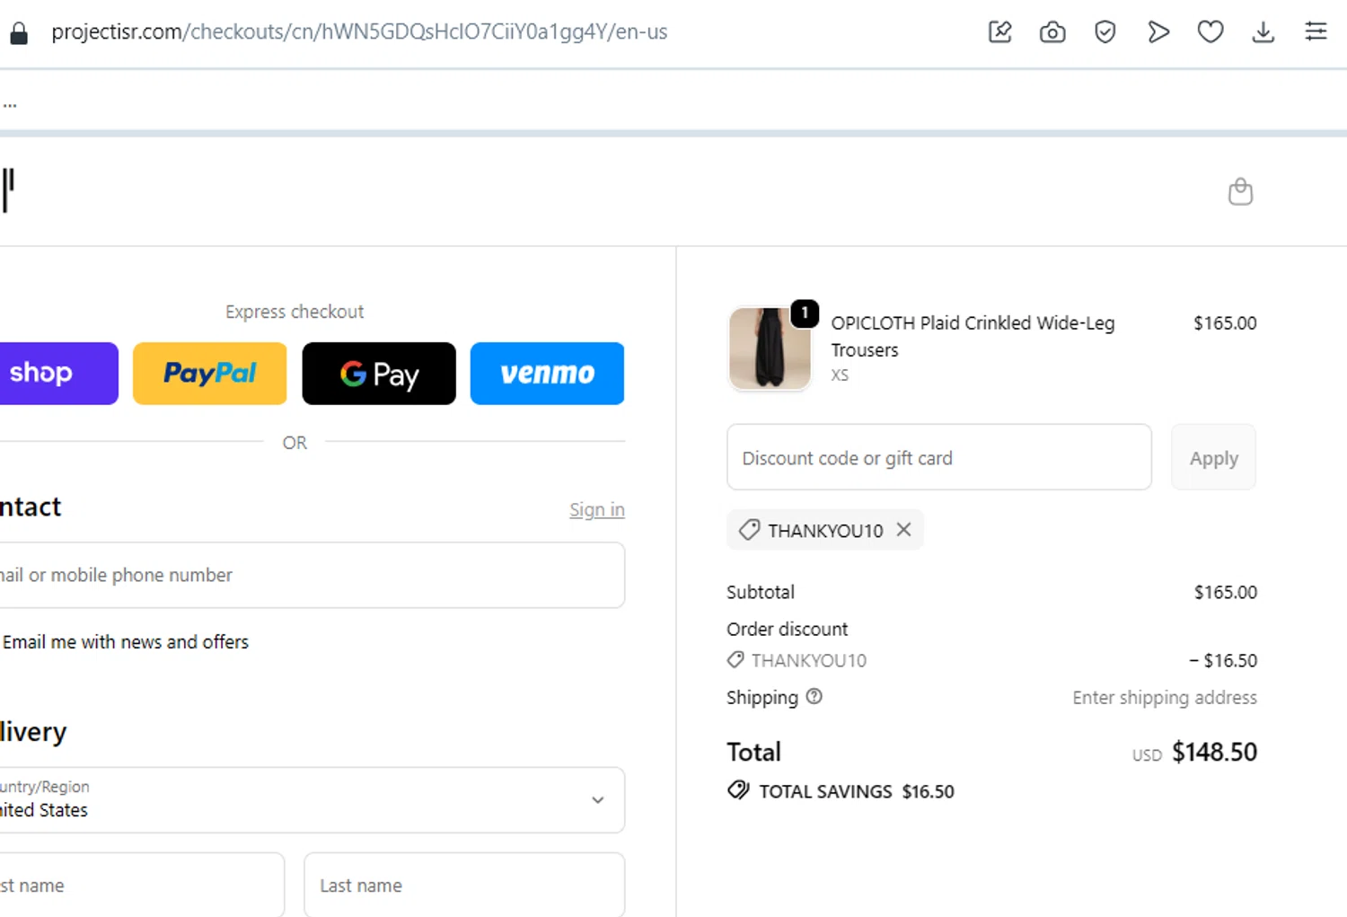
Task: Choose Venmo express checkout
Action: (x=547, y=374)
